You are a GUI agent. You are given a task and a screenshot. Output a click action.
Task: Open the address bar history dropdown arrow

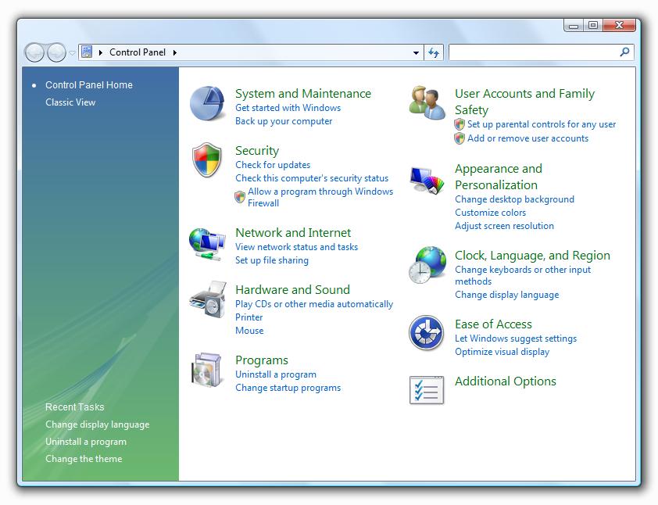tap(416, 53)
